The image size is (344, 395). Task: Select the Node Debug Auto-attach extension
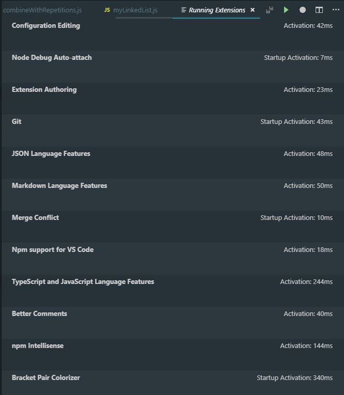coord(173,67)
